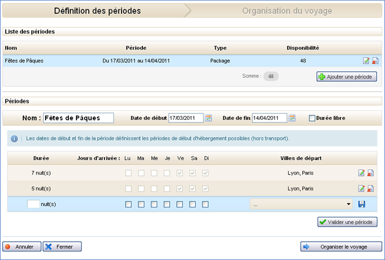
Task: Select the Définition des périodes step
Action: (x=97, y=11)
